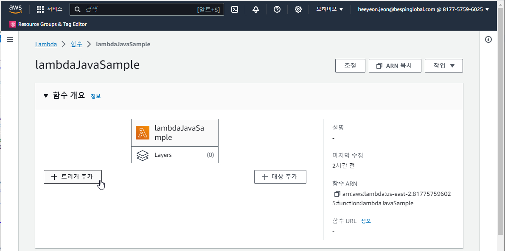This screenshot has height=251, width=505.
Task: Open the 오하이오 region dropdown
Action: [330, 9]
